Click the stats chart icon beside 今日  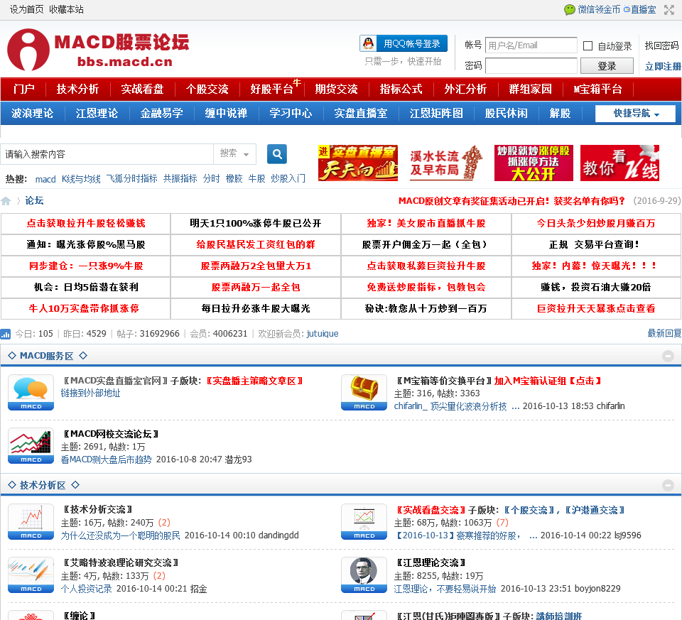6,334
